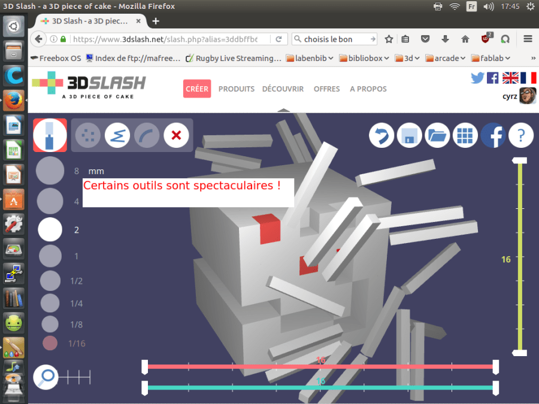Select the 8 mm tool size circle
Screen dimensions: 539x404
tap(50, 171)
